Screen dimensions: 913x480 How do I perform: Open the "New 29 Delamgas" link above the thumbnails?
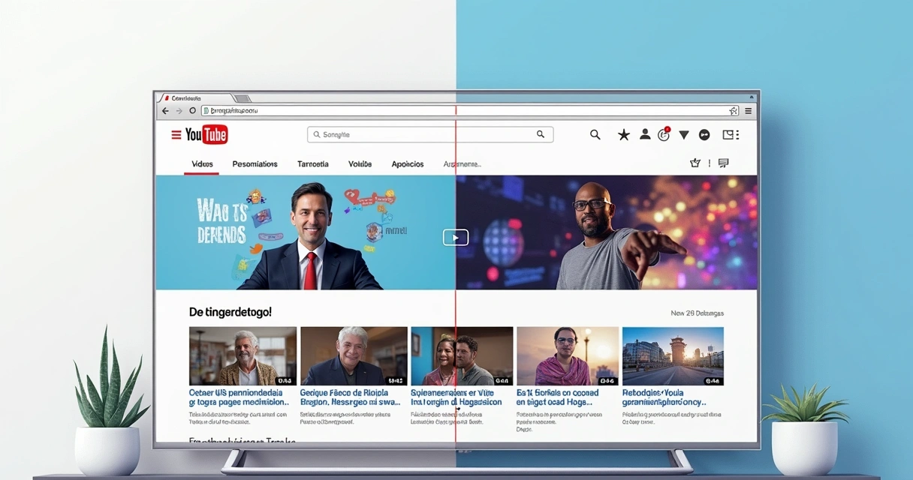tap(698, 313)
